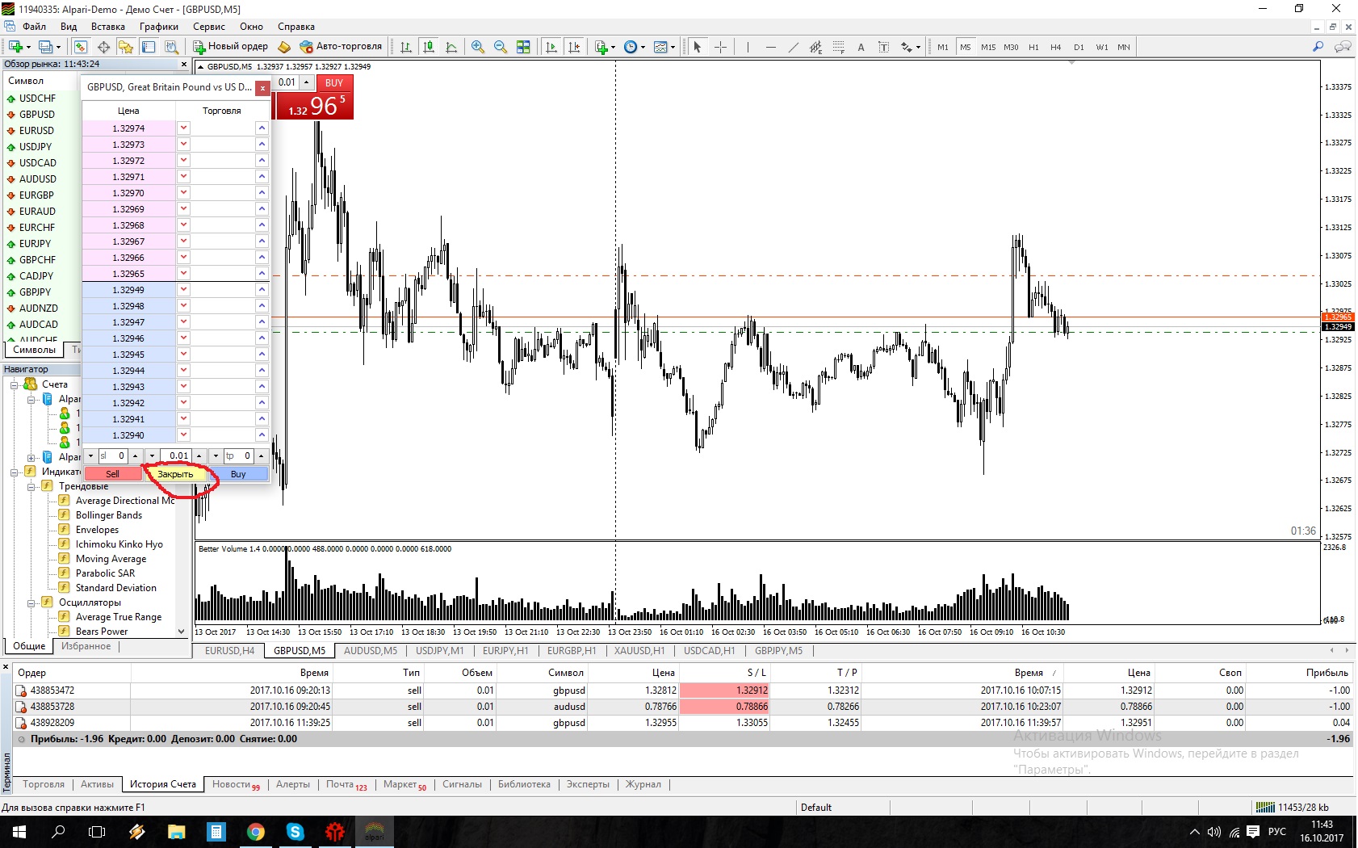The image size is (1358, 848).
Task: Click the tp take-profit input field
Action: tap(238, 456)
